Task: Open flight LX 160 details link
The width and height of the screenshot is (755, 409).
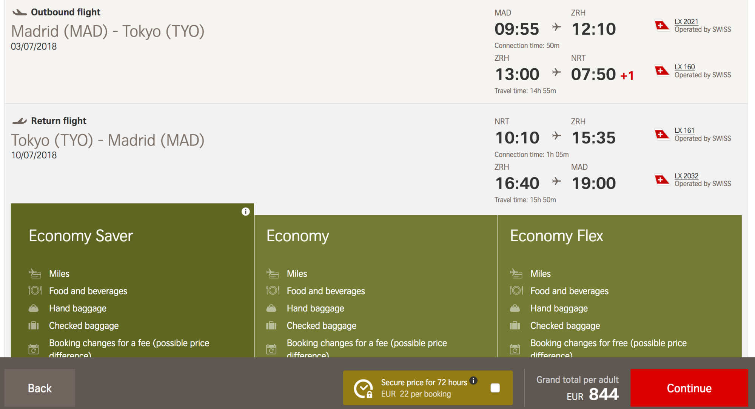Action: [684, 67]
